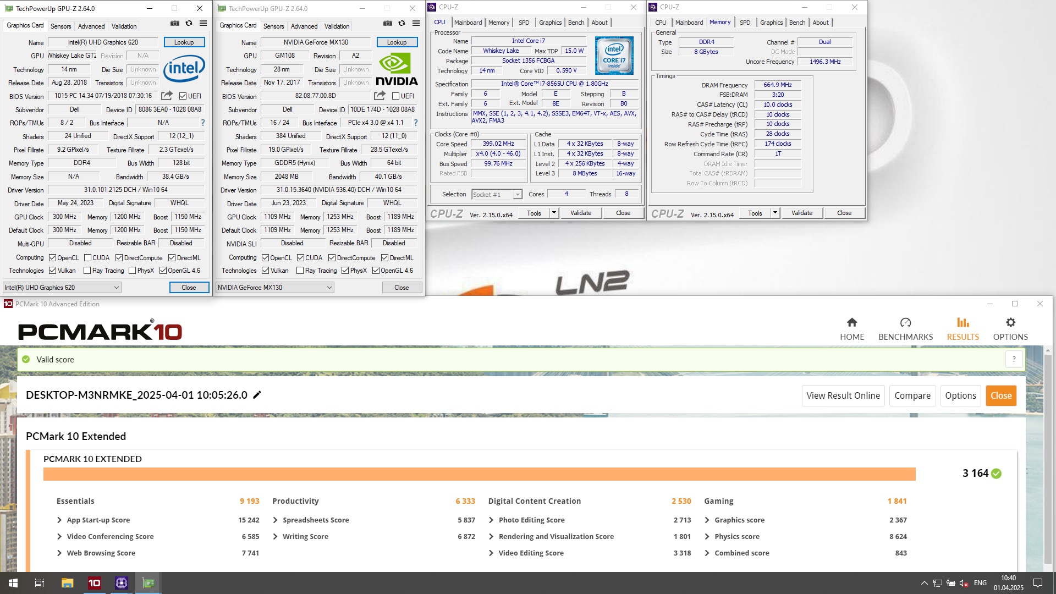This screenshot has height=594, width=1056.
Task: Open Bench tab in CPU-Z CPU window
Action: point(576,23)
